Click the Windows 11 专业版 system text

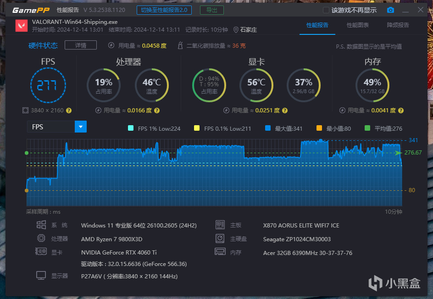(x=139, y=225)
